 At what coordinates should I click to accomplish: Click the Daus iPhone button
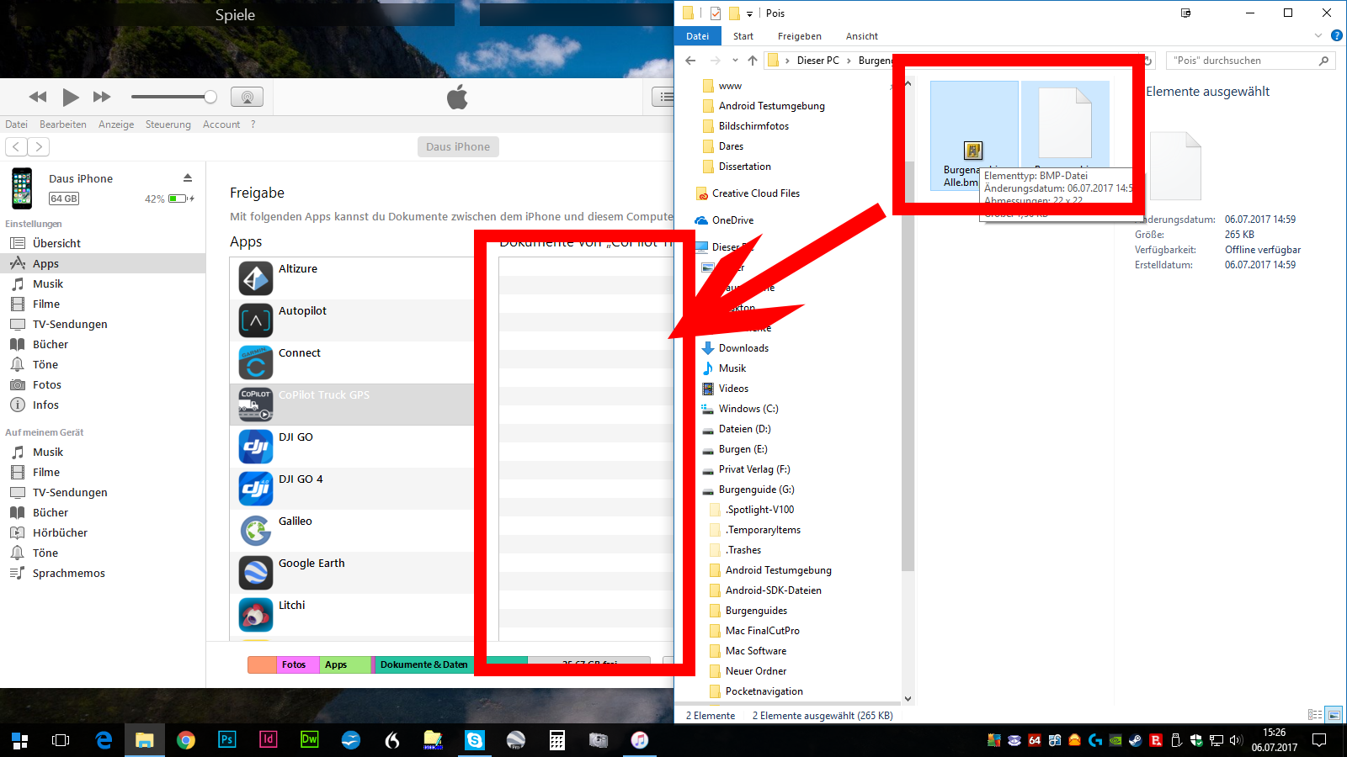[x=457, y=146]
